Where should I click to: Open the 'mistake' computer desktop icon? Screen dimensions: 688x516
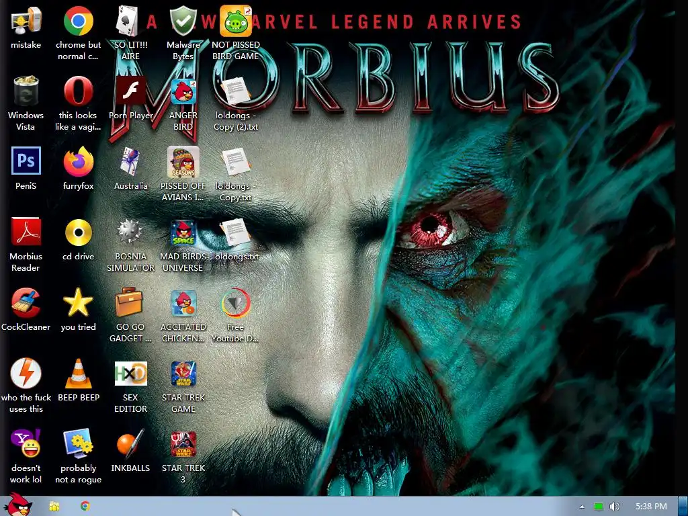26,21
